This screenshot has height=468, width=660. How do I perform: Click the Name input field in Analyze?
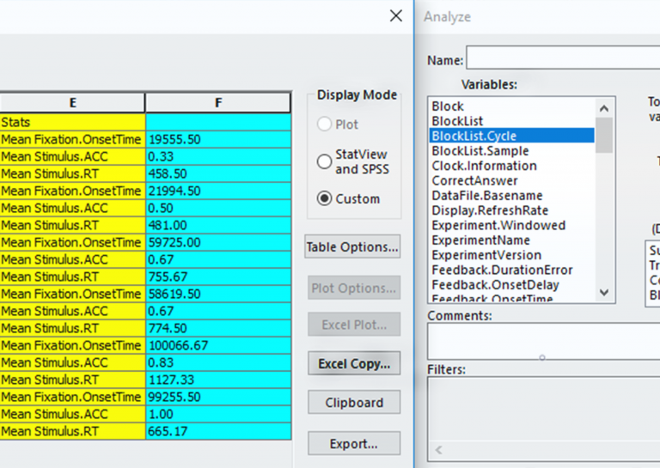click(563, 58)
